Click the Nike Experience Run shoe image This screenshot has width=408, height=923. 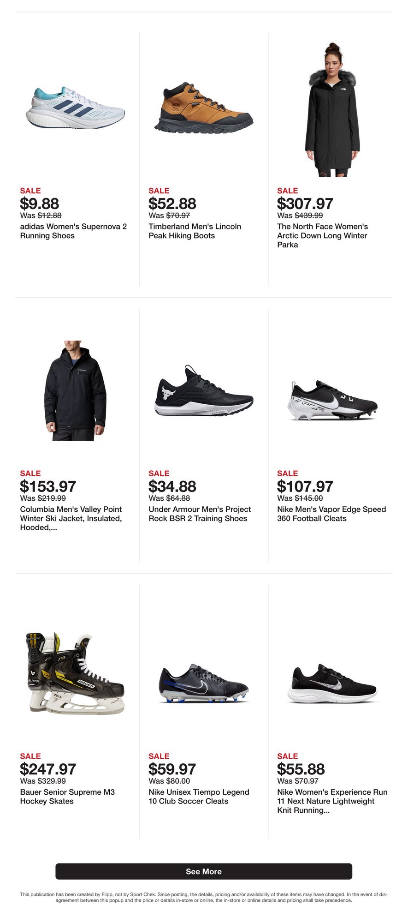(x=332, y=684)
